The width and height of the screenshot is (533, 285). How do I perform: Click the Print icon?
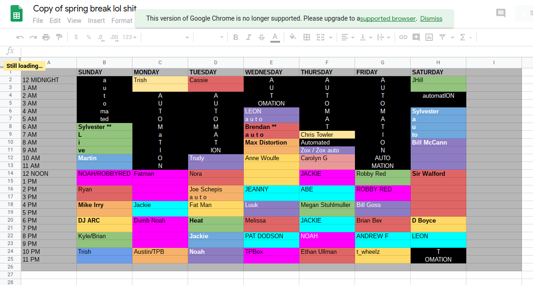[x=46, y=37]
